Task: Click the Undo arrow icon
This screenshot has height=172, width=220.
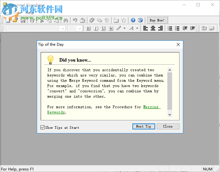Action: (75, 21)
